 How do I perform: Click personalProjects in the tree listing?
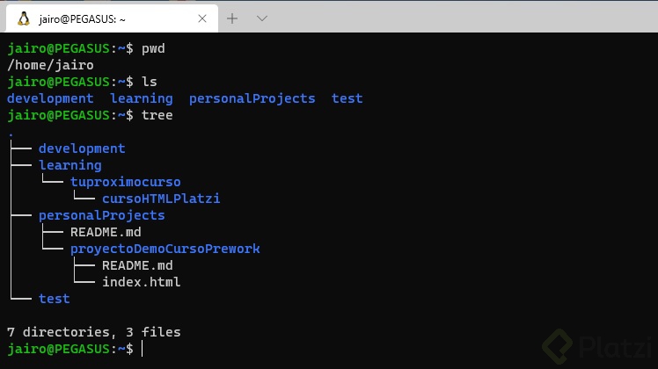click(x=102, y=215)
